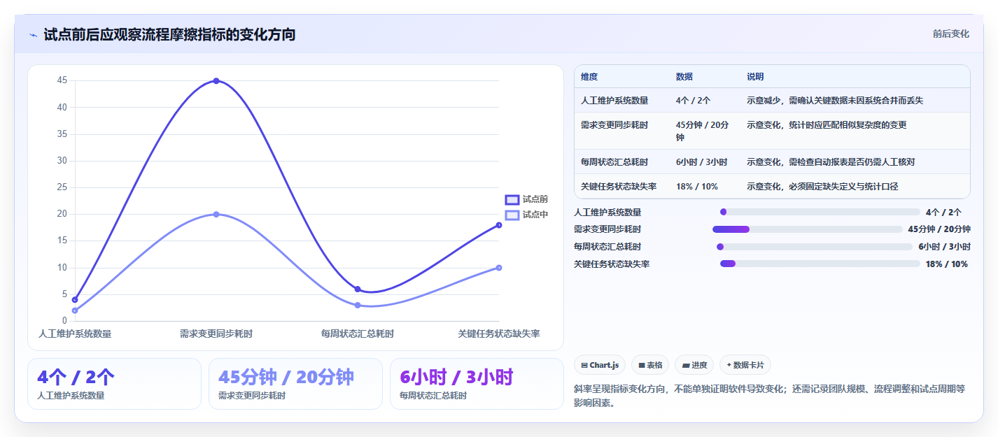Click the 试点中 data point at 20

point(216,214)
